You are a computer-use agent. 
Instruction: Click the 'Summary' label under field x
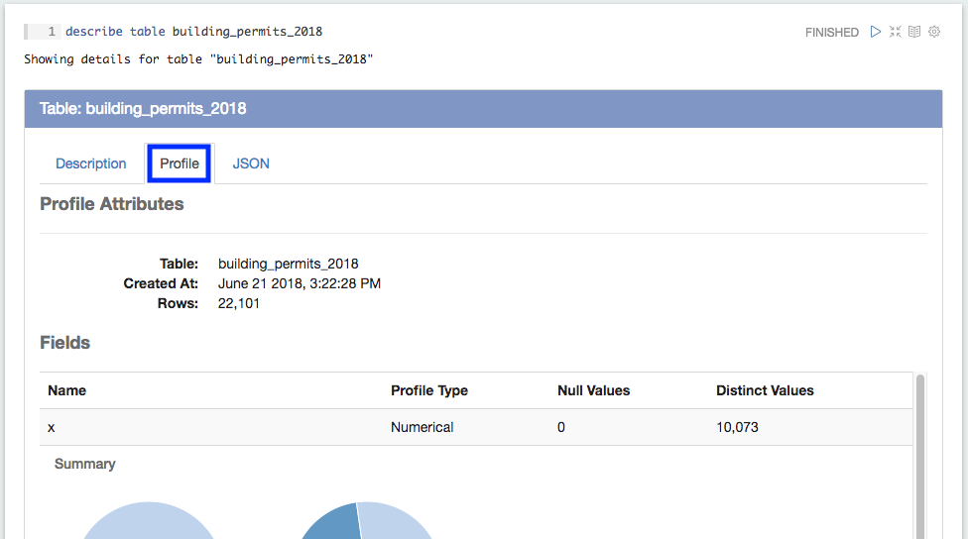pyautogui.click(x=84, y=464)
